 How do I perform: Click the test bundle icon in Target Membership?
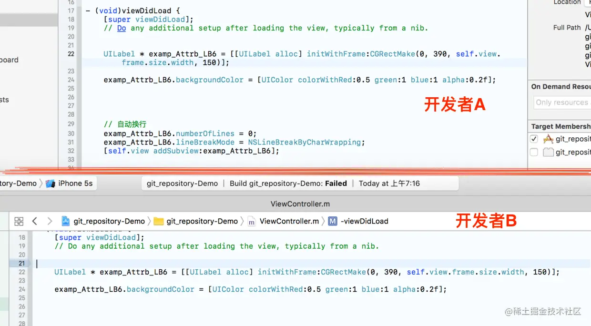(549, 152)
